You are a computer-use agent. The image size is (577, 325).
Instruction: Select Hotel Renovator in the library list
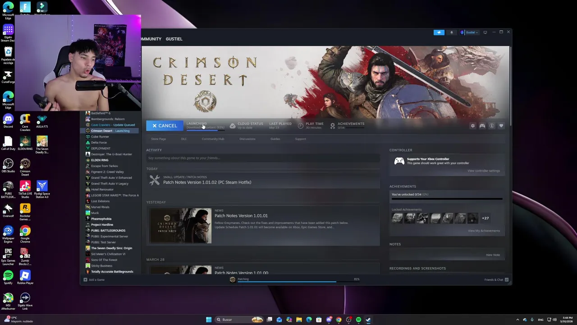tap(102, 190)
